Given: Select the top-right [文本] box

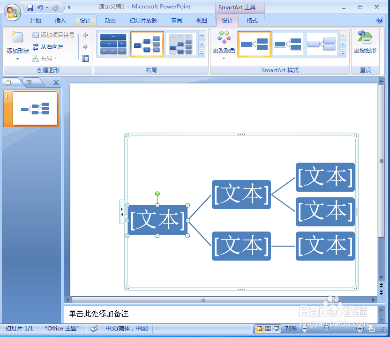Looking at the screenshot, I should pyautogui.click(x=325, y=177).
